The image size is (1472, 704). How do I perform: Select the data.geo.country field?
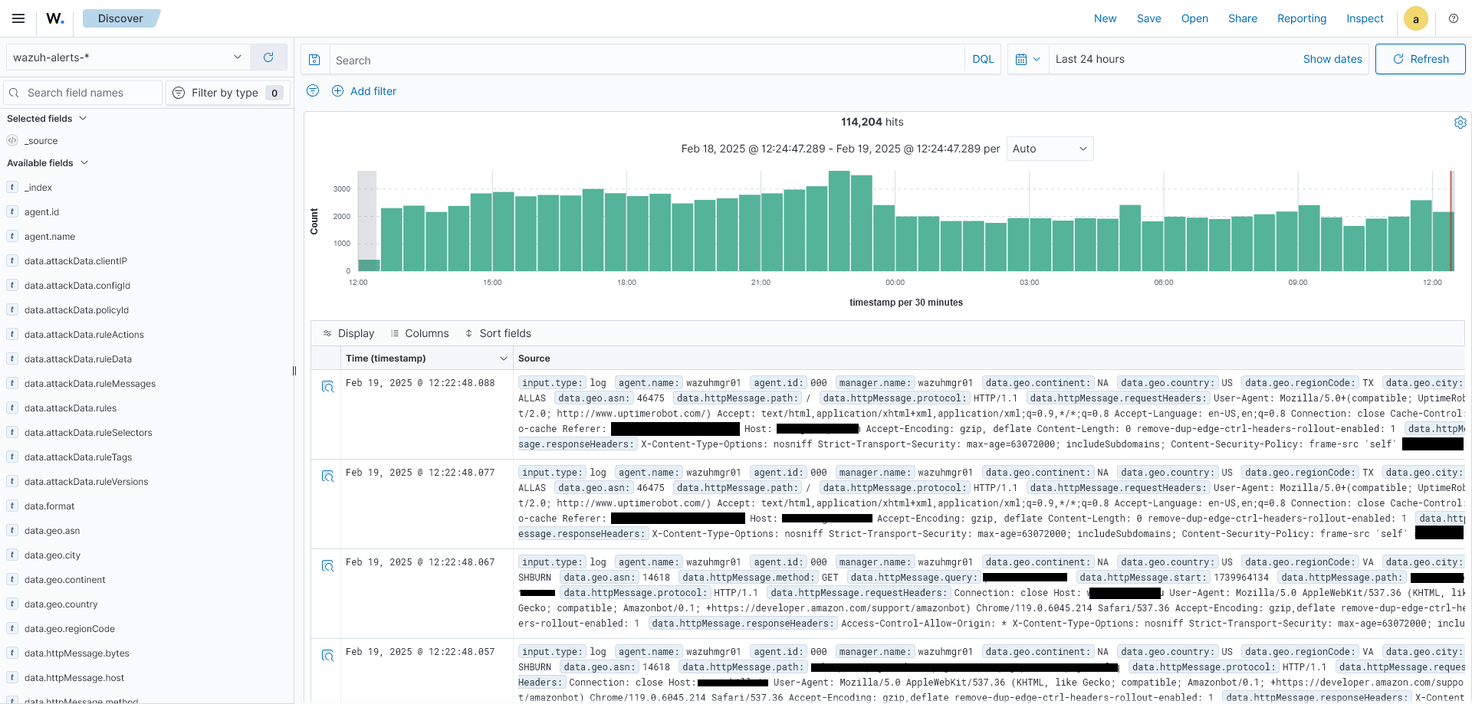(61, 604)
